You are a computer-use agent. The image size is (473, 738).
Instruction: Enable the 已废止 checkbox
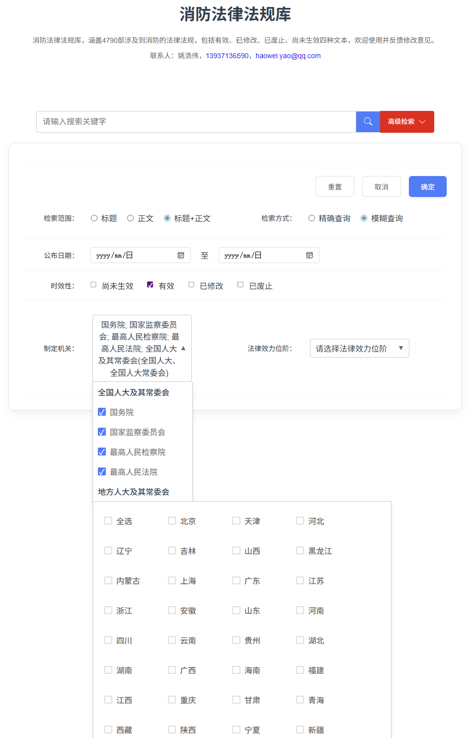click(240, 285)
